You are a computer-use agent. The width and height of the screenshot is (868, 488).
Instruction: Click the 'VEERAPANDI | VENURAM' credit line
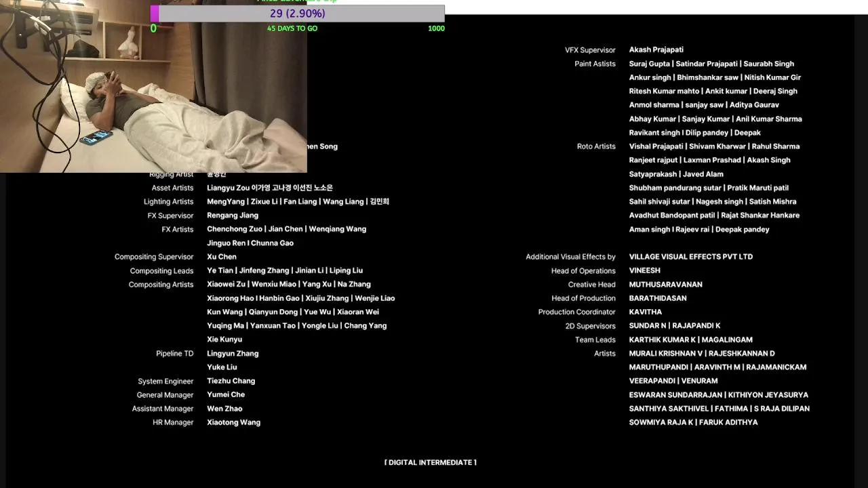pos(673,381)
